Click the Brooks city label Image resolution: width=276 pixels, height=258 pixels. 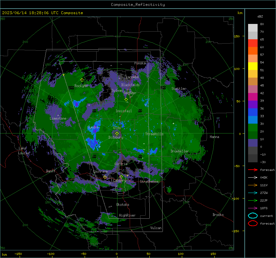[x=218, y=215]
